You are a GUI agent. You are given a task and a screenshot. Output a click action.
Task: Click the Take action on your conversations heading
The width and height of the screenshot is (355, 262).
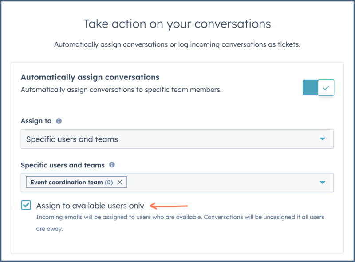point(177,24)
